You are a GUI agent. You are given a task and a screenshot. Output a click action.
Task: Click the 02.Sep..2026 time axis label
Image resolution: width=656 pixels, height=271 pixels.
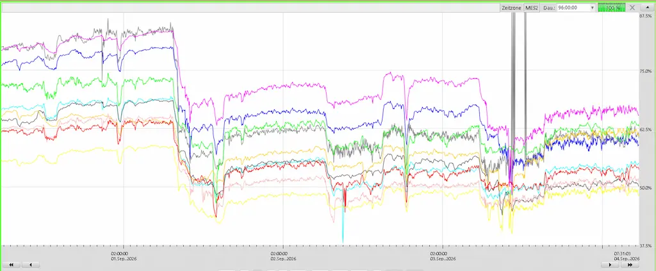coord(283,258)
